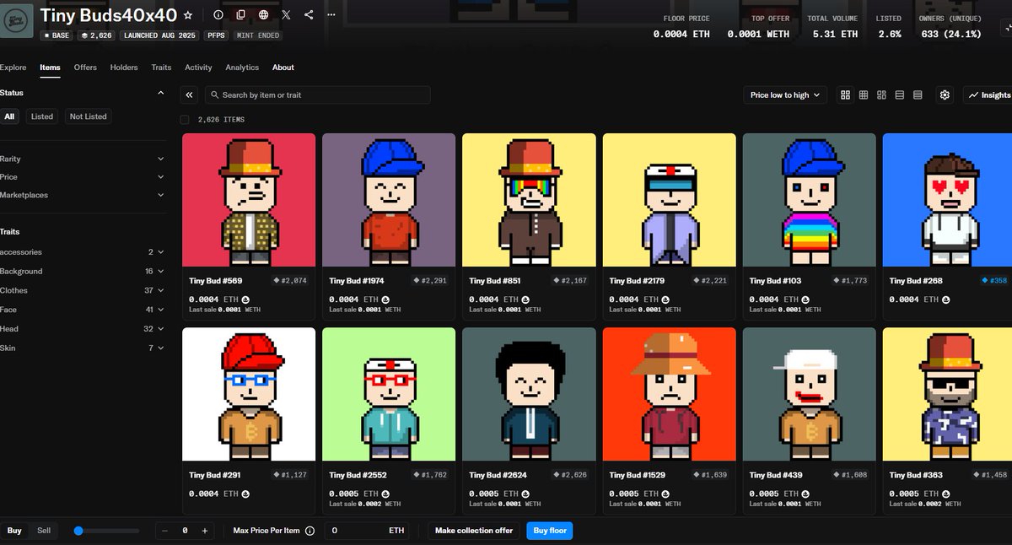Screen dimensions: 1012x545
Task: Click the chain icon beside Tiny Bud #1974 price
Action: [385, 299]
